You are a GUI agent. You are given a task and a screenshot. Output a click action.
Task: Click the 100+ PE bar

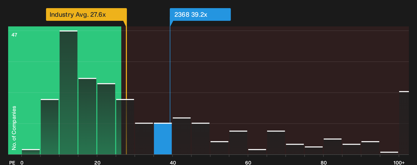[x=404, y=123]
